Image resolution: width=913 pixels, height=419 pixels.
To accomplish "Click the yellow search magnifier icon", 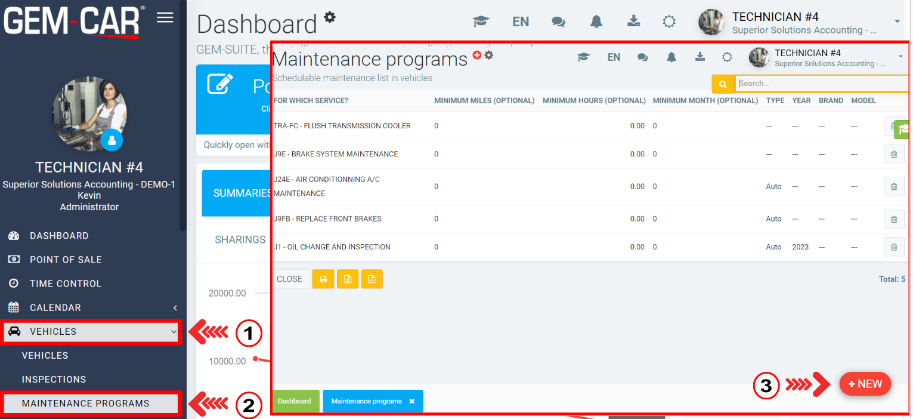I will coord(723,84).
